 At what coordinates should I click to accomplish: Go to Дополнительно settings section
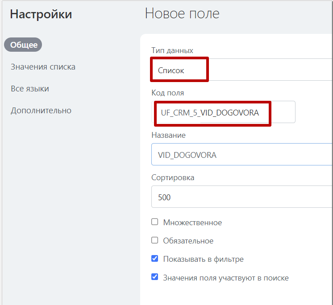[x=41, y=111]
